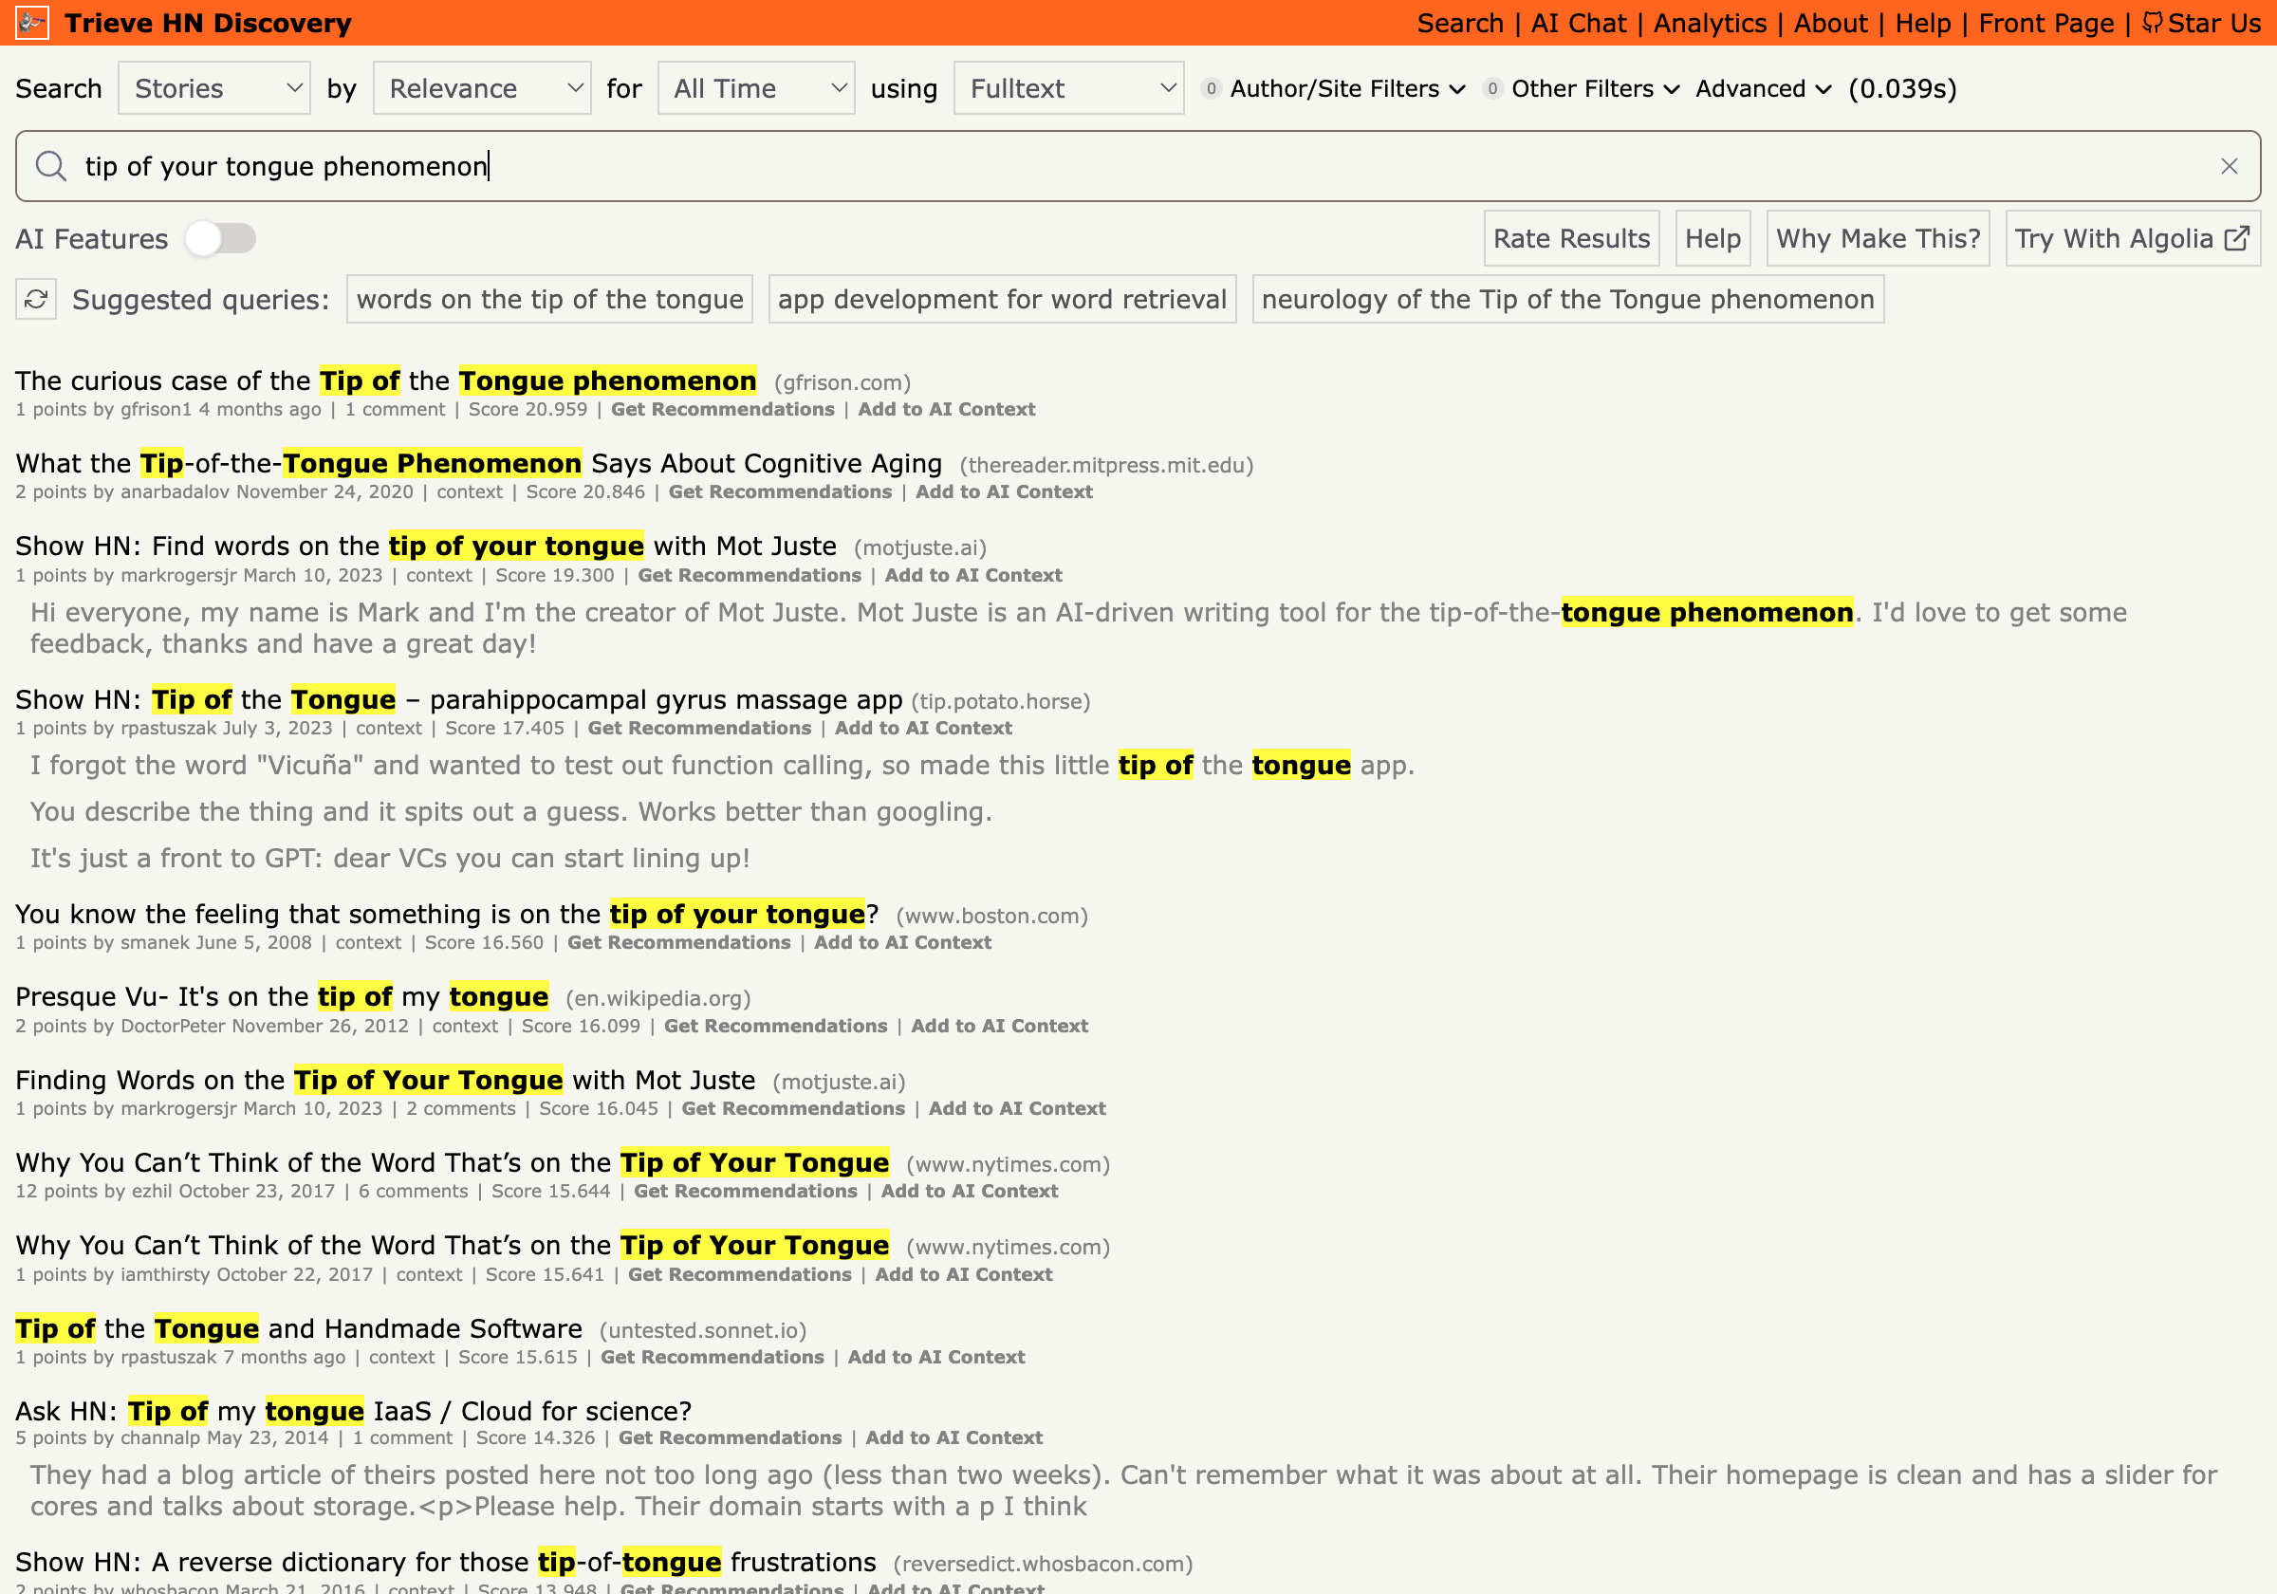This screenshot has height=1594, width=2277.
Task: Click the Trieve HN Discovery title
Action: pos(209,23)
